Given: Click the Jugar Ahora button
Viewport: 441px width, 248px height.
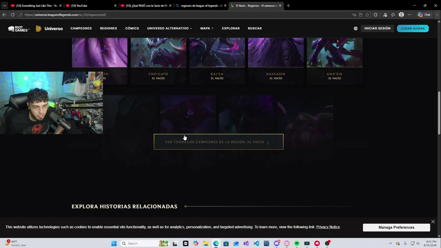Looking at the screenshot, I should click(x=413, y=29).
